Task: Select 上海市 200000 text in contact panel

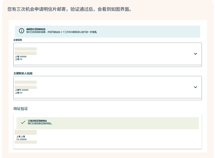Action: tap(22, 90)
